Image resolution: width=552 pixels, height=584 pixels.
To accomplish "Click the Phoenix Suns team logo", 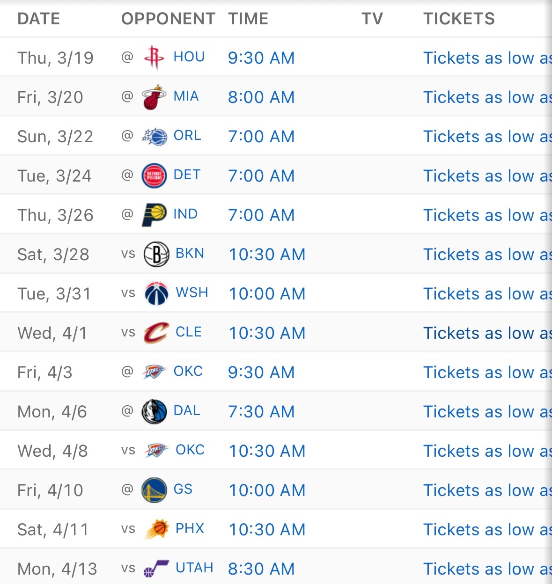I will 156,530.
